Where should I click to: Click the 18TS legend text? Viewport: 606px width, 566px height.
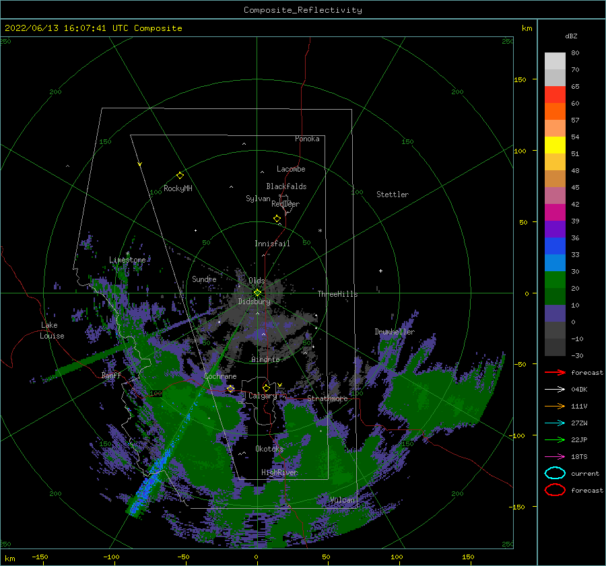pyautogui.click(x=579, y=457)
